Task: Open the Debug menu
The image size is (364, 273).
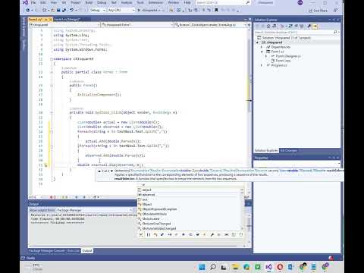Action: tap(102, 2)
